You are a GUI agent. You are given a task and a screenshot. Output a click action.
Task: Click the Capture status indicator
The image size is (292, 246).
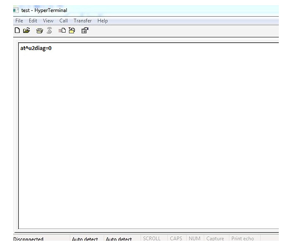(215, 238)
